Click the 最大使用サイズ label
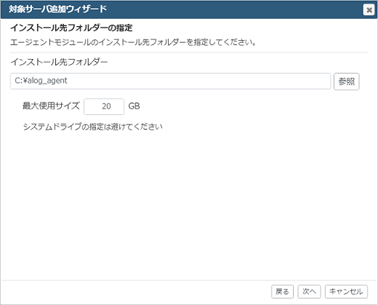The width and height of the screenshot is (378, 305). [x=51, y=106]
